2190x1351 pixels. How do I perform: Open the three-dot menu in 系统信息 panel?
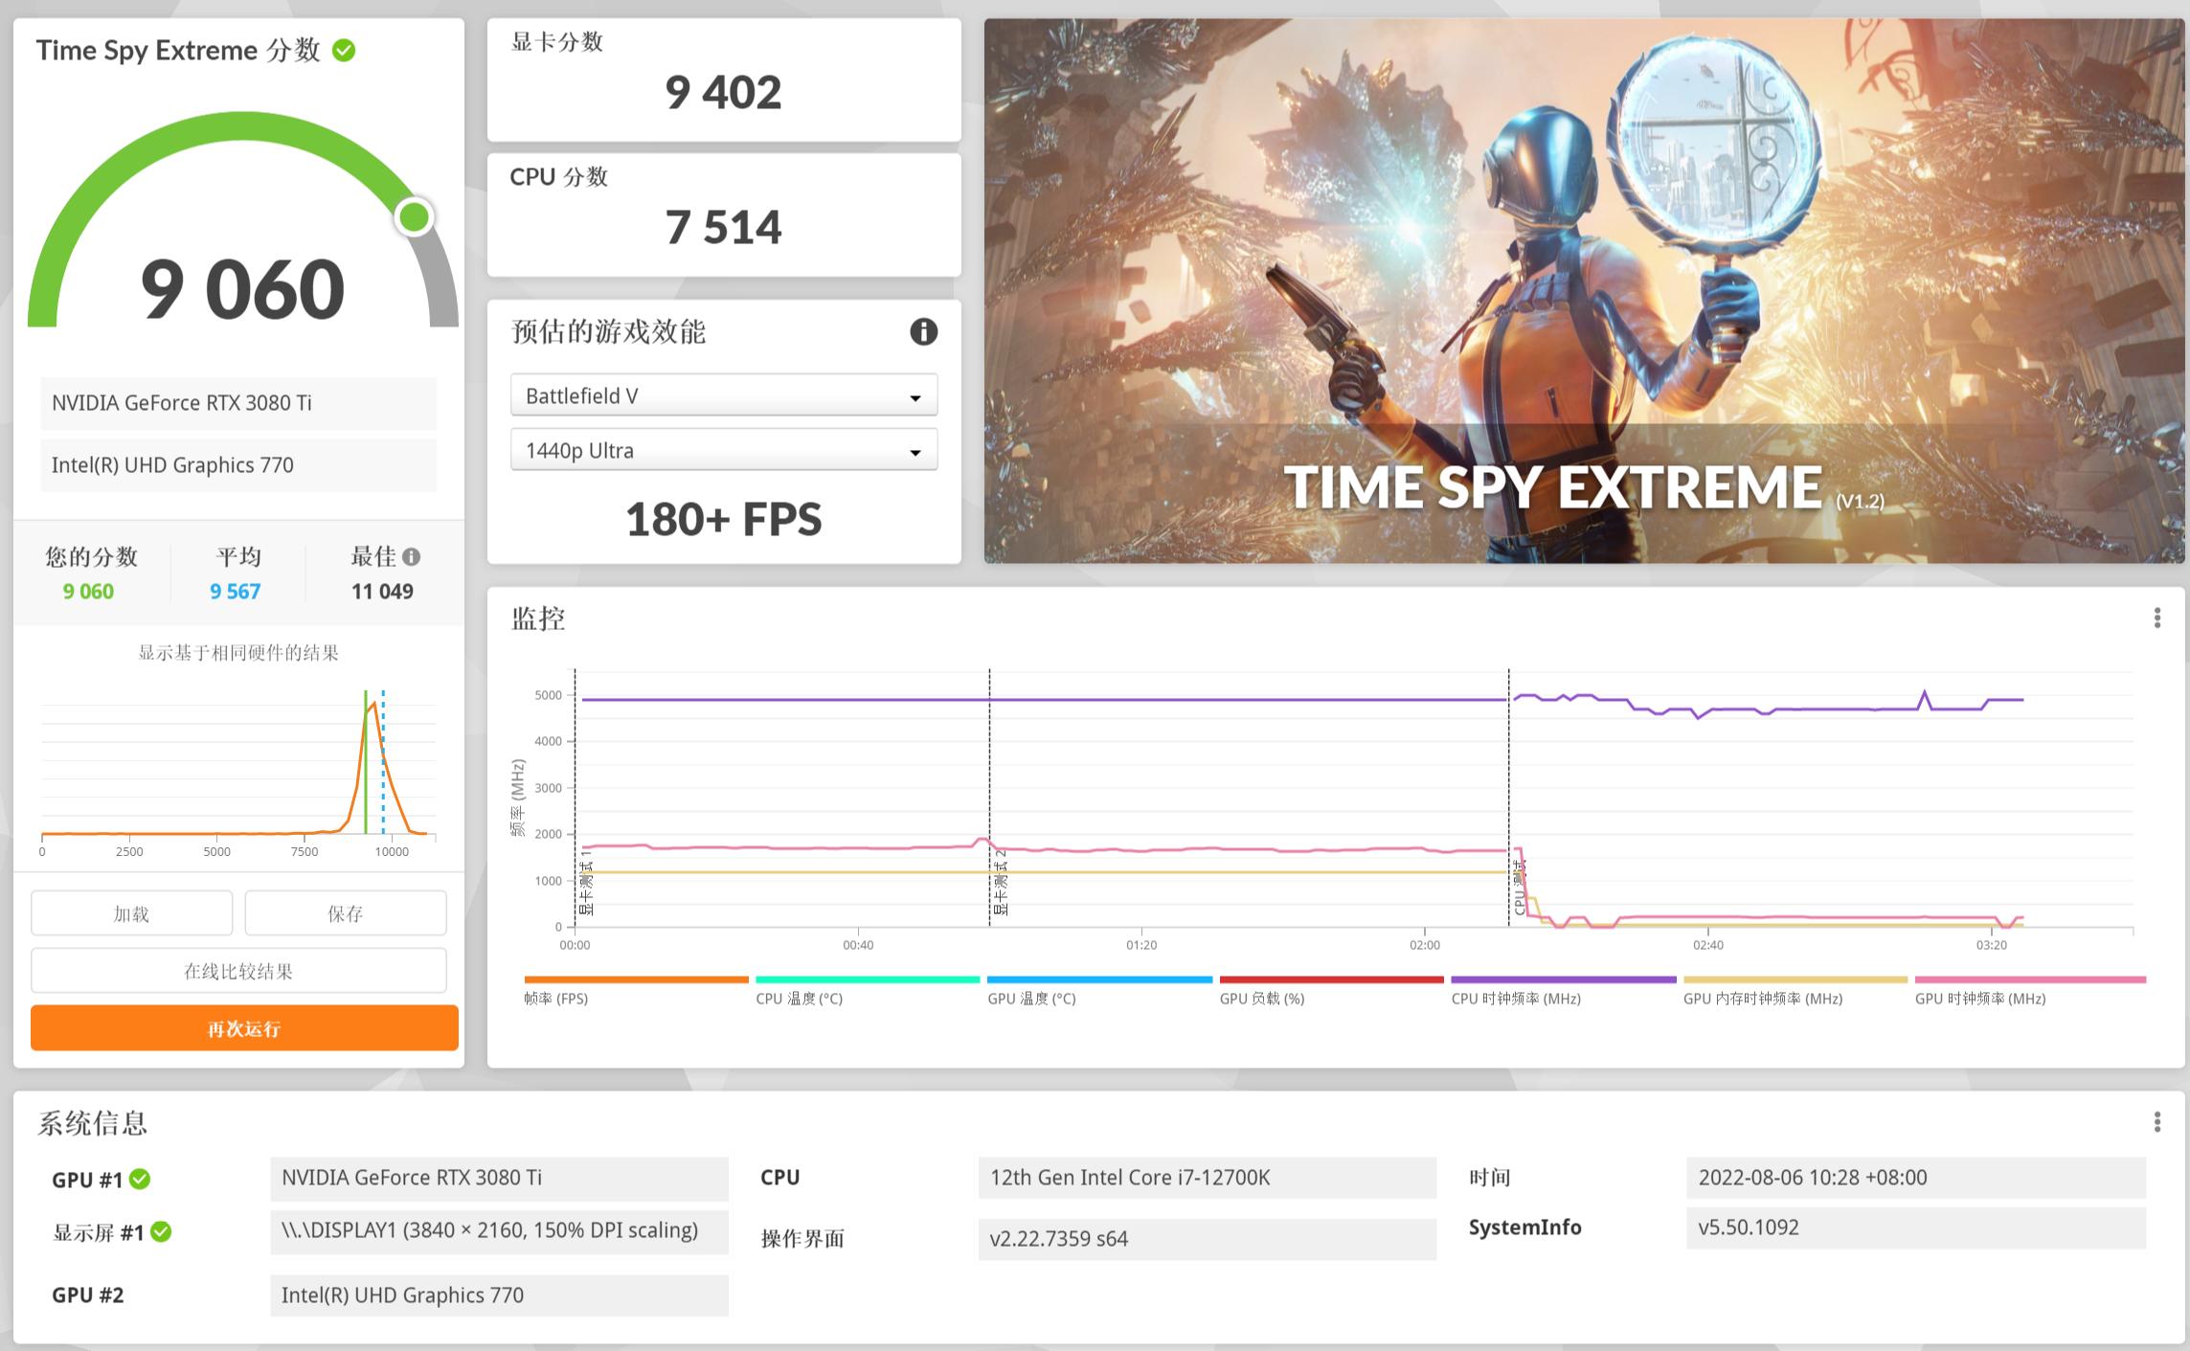click(x=2156, y=1122)
